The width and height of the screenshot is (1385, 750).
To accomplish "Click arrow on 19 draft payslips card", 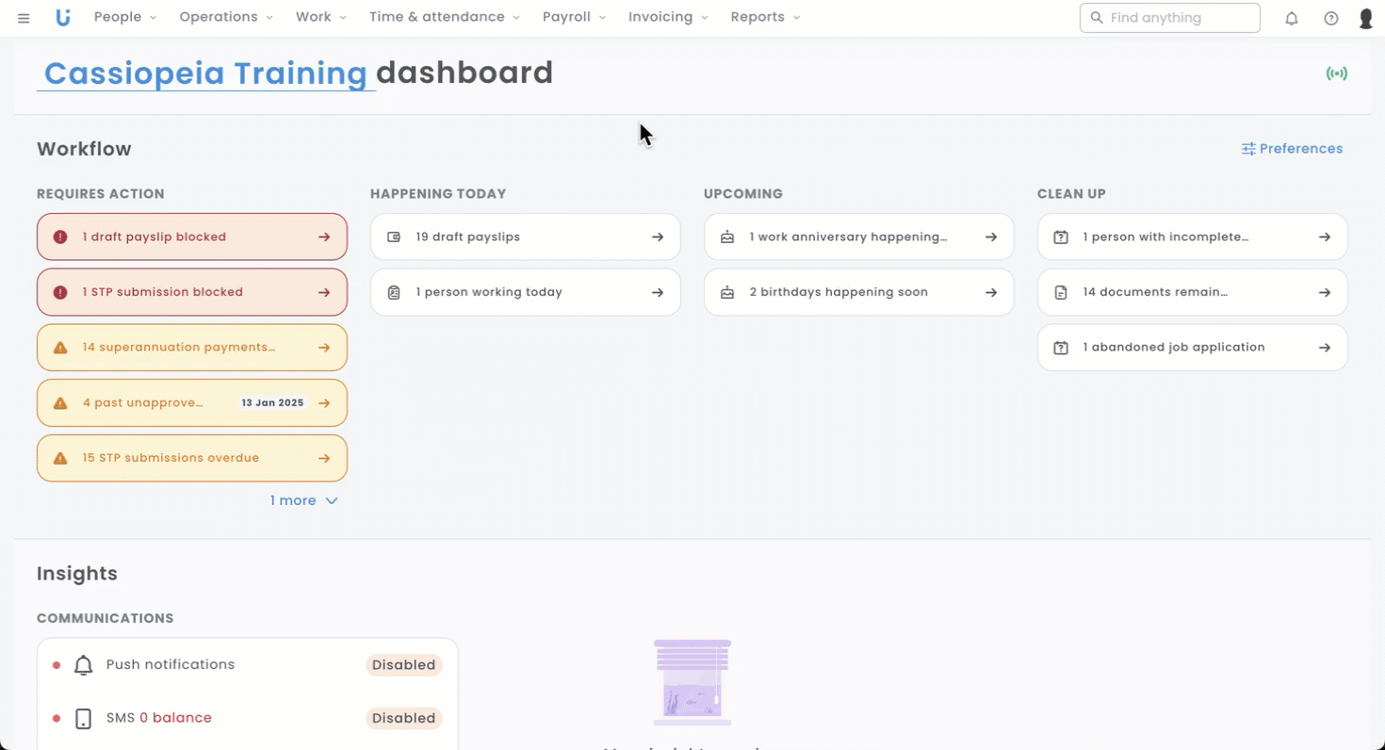I will pyautogui.click(x=658, y=237).
